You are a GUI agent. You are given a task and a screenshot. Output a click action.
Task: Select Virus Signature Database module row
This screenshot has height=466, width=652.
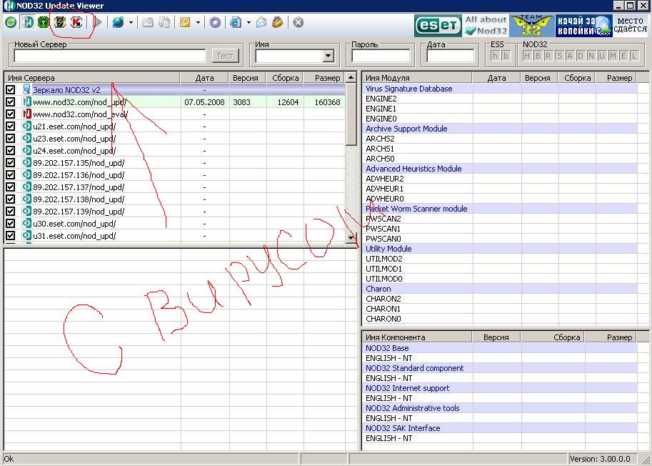click(499, 89)
